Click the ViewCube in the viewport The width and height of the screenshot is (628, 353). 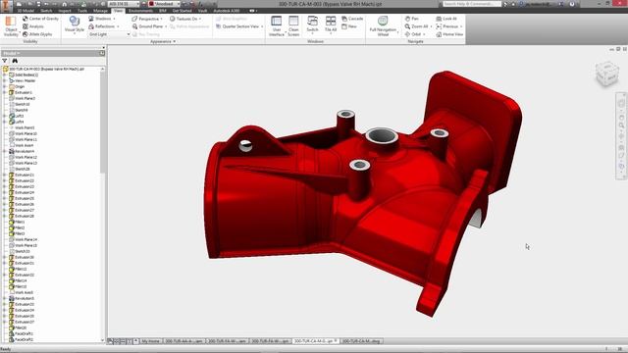[x=607, y=74]
